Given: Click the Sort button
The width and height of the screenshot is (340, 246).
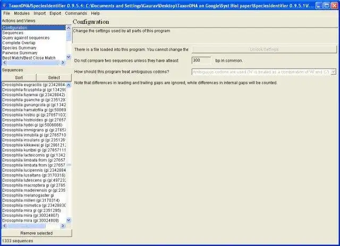Looking at the screenshot, I should click(x=19, y=78).
